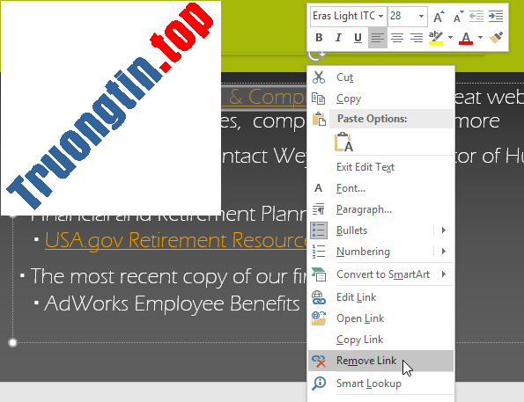The width and height of the screenshot is (524, 402).
Task: Open font color dropdown arrow
Action: point(480,38)
